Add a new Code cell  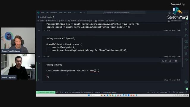pos(41,21)
